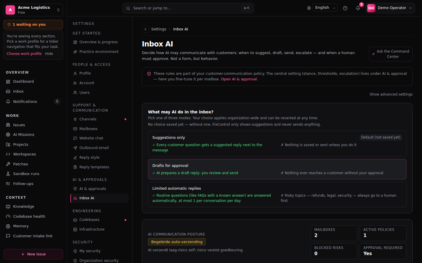
Task: Click the Reply style pencil icon
Action: (x=75, y=158)
